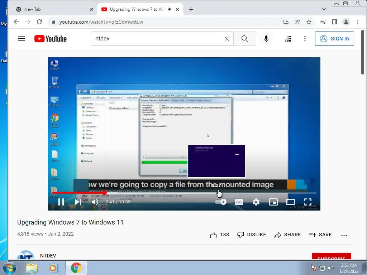The image size is (367, 275).
Task: Bookmark this page with the star
Action: pos(309,22)
